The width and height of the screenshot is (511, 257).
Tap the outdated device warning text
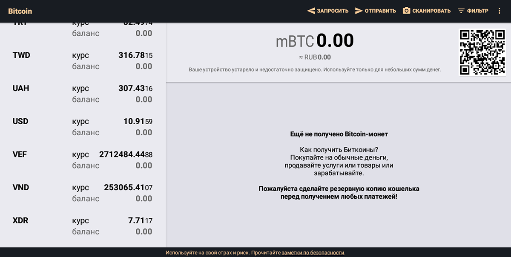click(x=315, y=69)
